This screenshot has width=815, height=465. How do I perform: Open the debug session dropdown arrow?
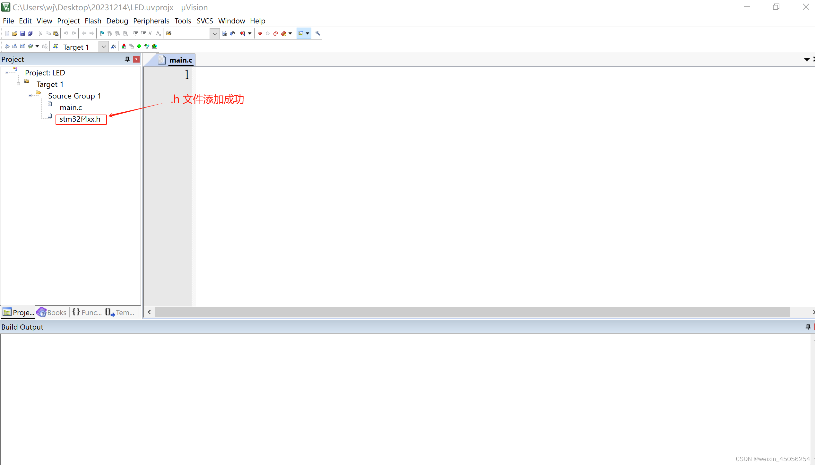coord(250,33)
